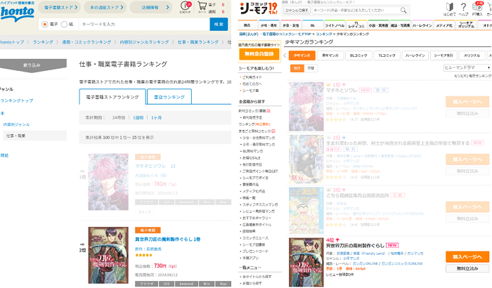Open the お得なSALE sidebar link on Cmoa
This screenshot has height=288, width=492.
[252, 158]
